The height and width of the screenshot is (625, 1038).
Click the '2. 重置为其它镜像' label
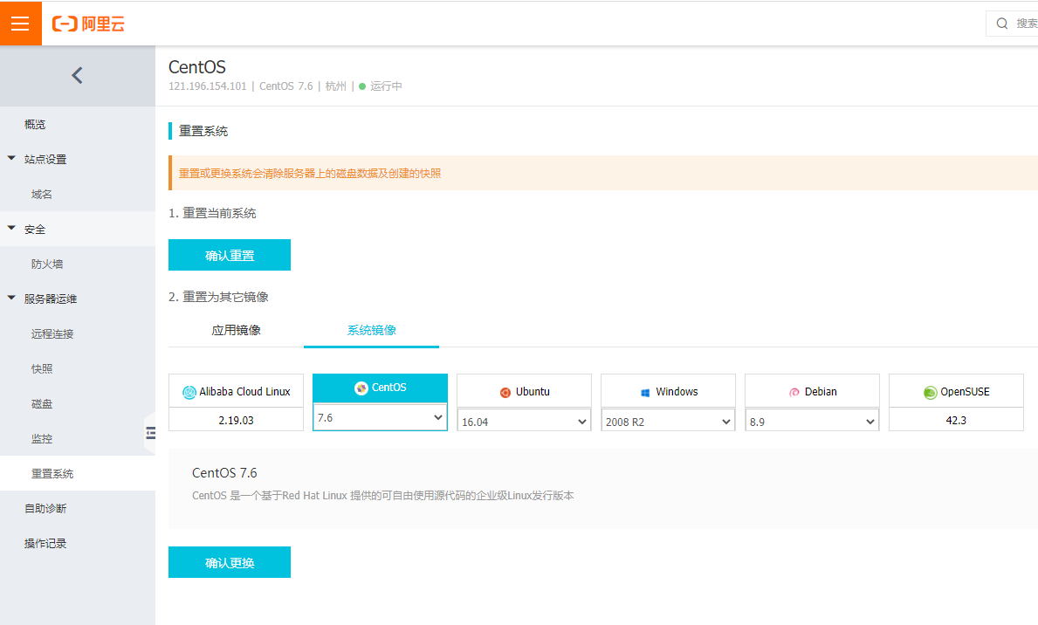218,297
